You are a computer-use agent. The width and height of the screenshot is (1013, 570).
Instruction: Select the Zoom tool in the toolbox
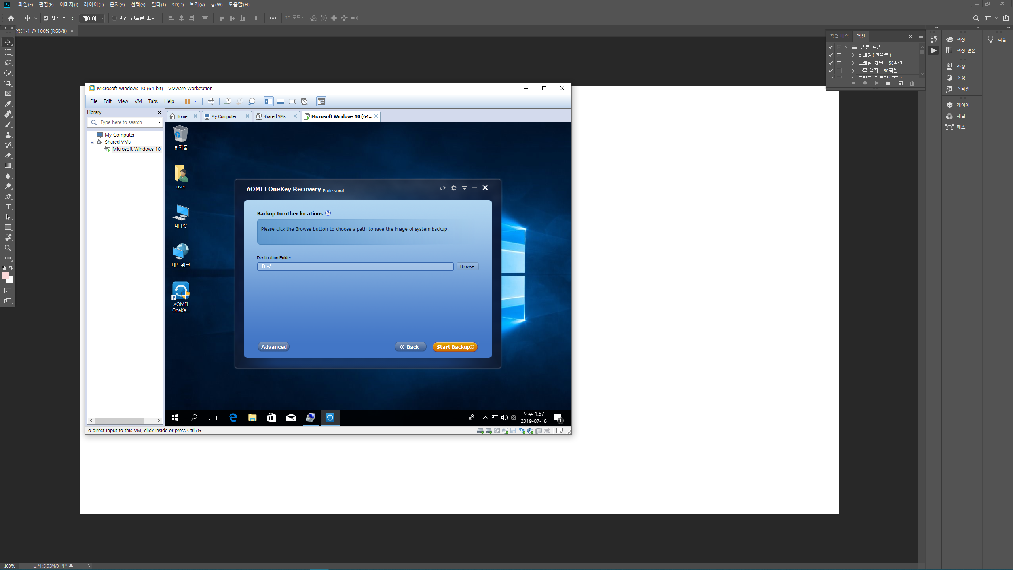[8, 248]
